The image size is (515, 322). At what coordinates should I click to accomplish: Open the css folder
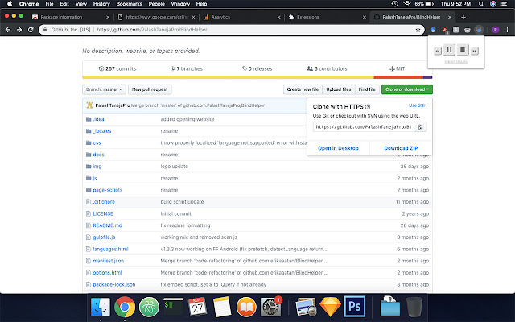coord(97,143)
